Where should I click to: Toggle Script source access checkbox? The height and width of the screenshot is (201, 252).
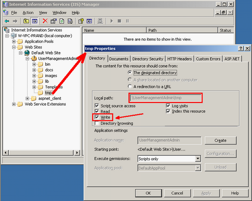click(97, 106)
